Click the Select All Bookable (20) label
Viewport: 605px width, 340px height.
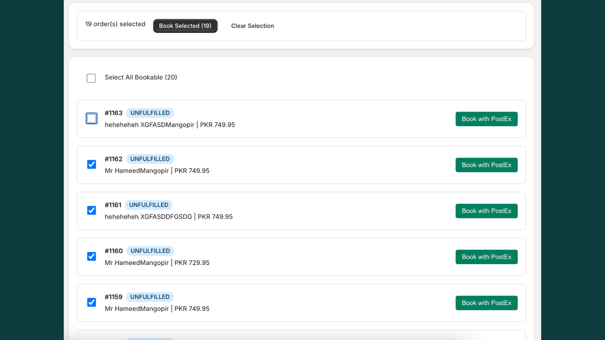tap(141, 77)
